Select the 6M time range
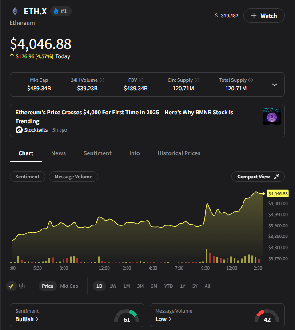The height and width of the screenshot is (330, 295). 154,286
